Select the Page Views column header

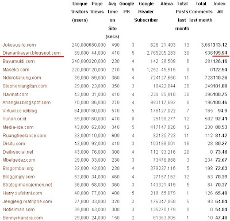coord(97,7)
